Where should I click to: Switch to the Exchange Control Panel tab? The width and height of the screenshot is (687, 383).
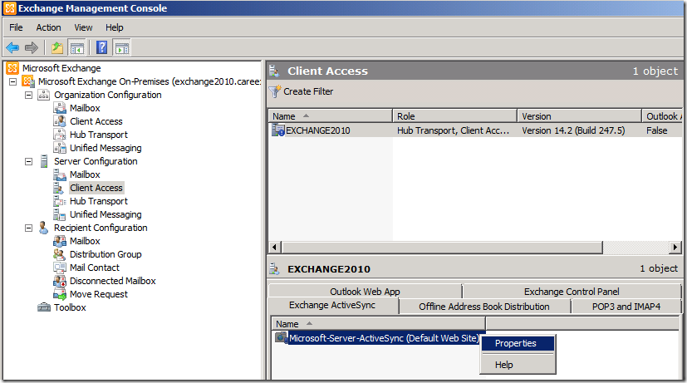572,292
